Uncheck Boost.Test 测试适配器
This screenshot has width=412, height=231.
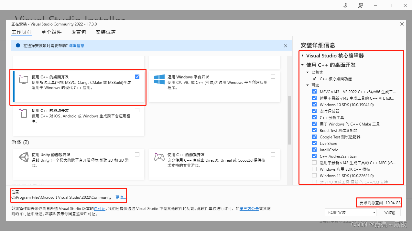tap(314, 130)
